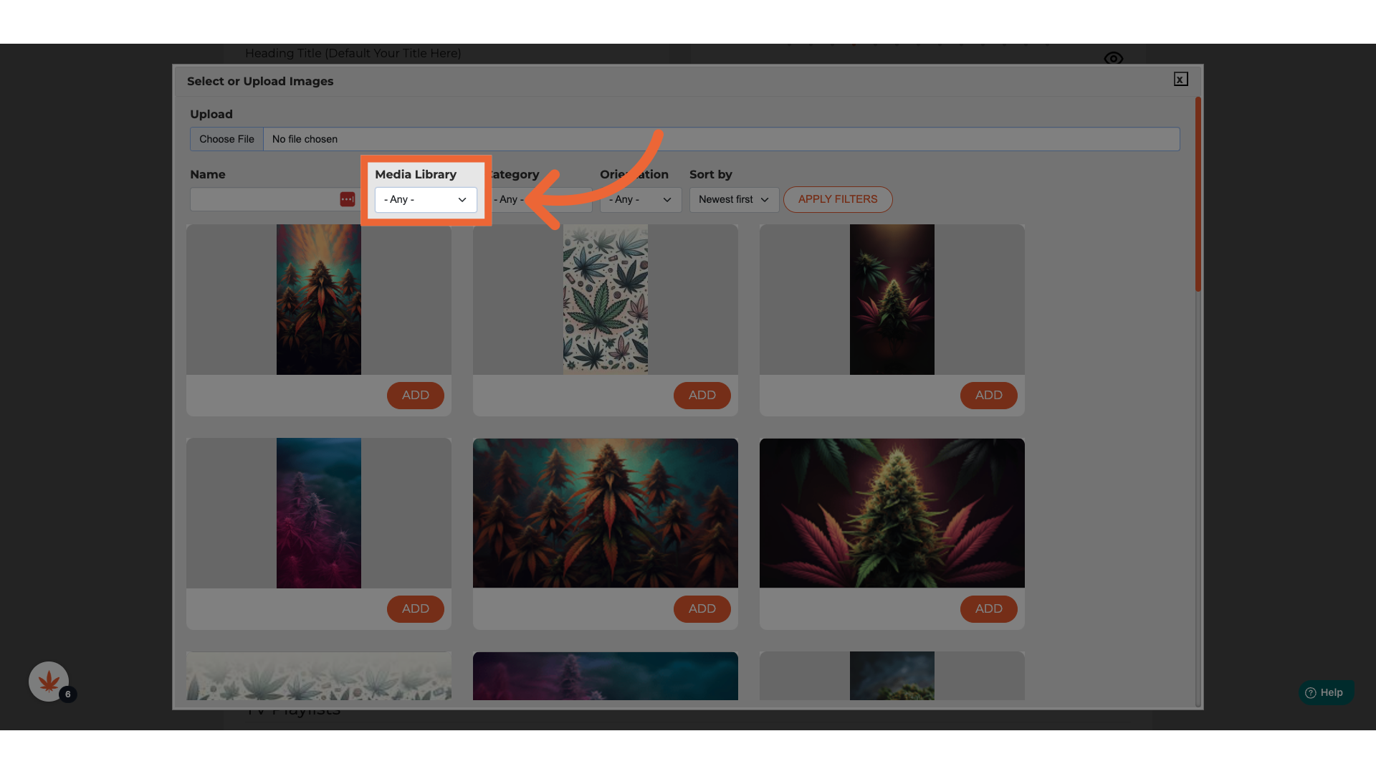Click the Apply Filters button
The height and width of the screenshot is (774, 1376).
(837, 199)
